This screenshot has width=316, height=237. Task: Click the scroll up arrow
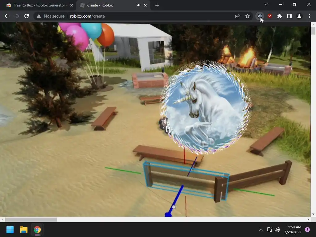(x=313, y=25)
